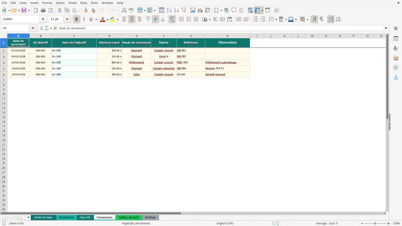This screenshot has width=402, height=226.
Task: Sort ascending
Action: (x=169, y=10)
